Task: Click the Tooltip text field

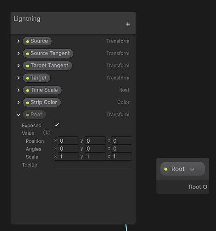Action: [93, 164]
